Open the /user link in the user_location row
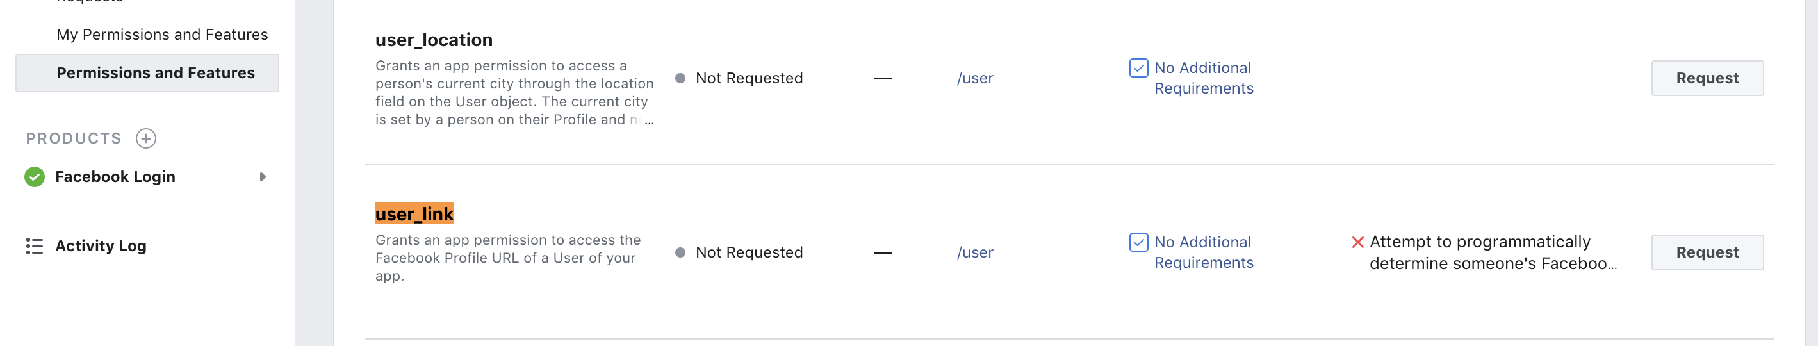Image resolution: width=1818 pixels, height=346 pixels. [x=974, y=78]
